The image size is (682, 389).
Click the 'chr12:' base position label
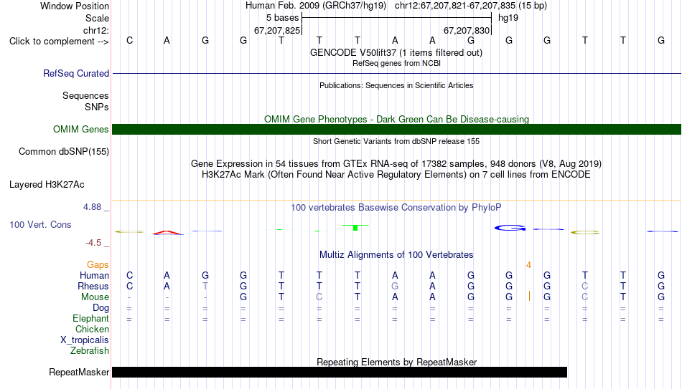95,30
